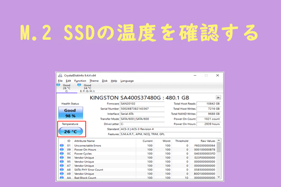Click the attribute list scrollbar thumb
This screenshot has width=281, height=187.
[219, 147]
